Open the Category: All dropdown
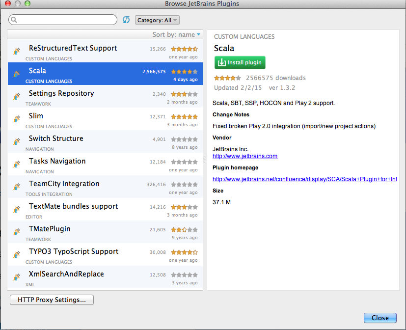The width and height of the screenshot is (406, 330). point(157,20)
